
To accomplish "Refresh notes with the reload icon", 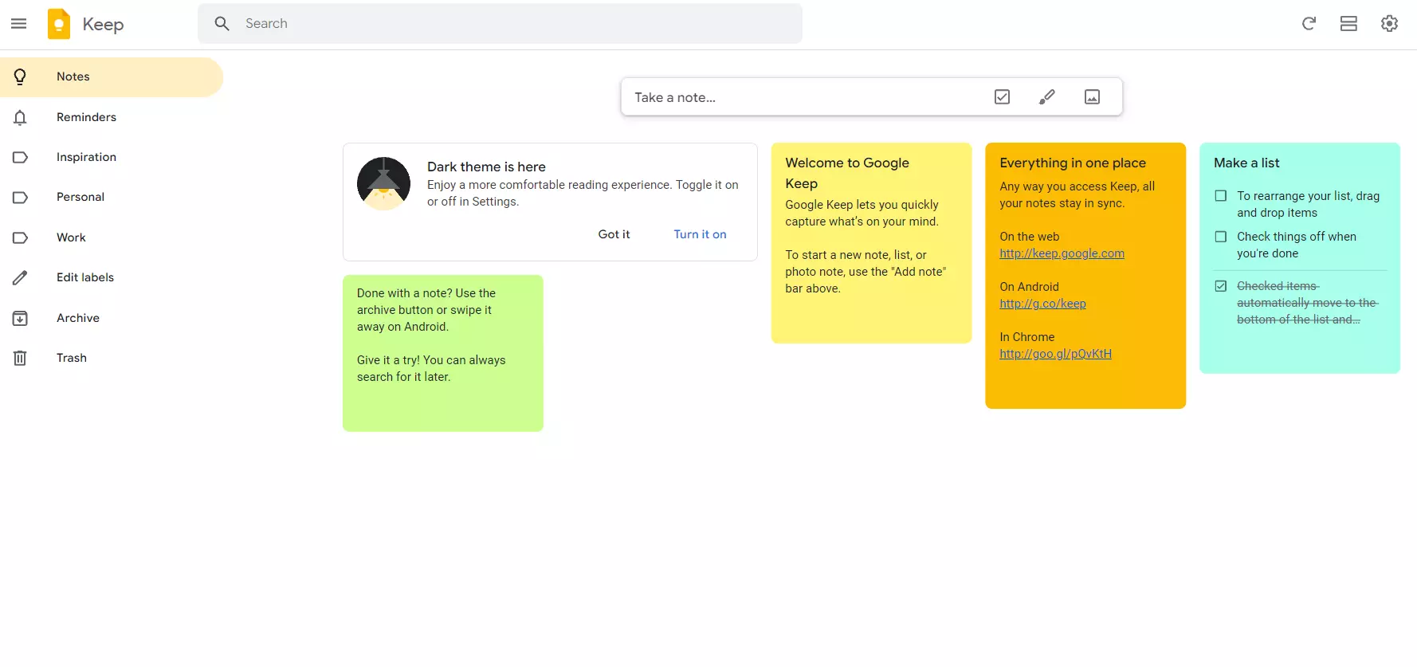I will 1309,24.
